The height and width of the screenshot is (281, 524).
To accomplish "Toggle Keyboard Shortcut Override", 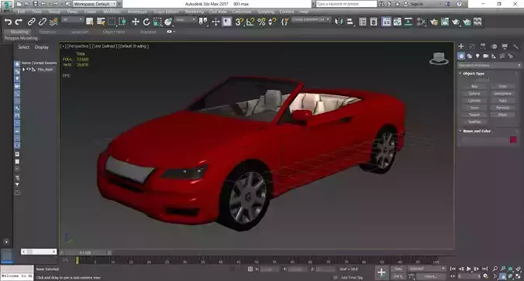I will coord(227,22).
